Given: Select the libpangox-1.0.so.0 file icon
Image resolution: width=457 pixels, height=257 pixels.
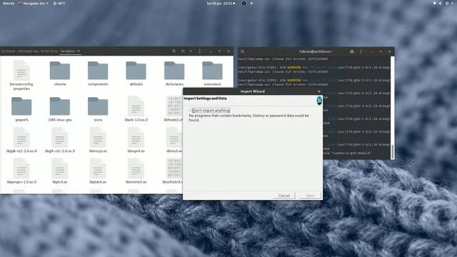Looking at the screenshot, I should pos(21,168).
